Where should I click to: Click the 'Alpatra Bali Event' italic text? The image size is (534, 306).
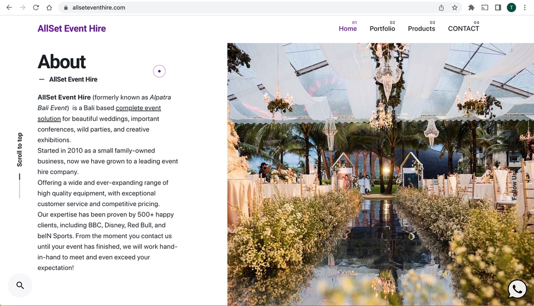(104, 103)
